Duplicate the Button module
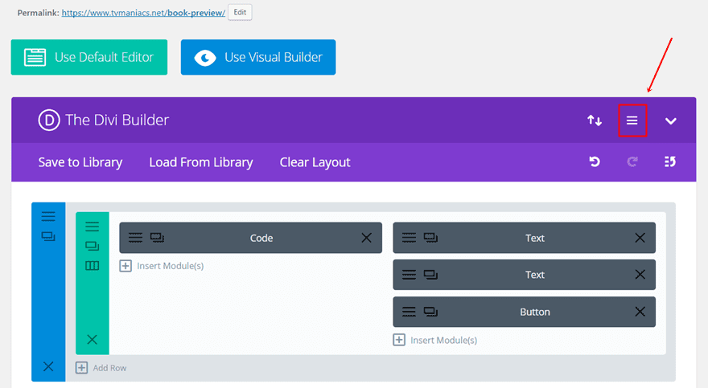Image resolution: width=708 pixels, height=388 pixels. (x=430, y=312)
